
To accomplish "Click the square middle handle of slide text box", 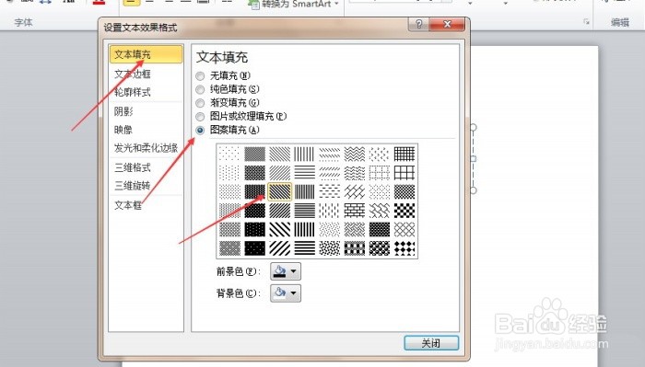I will coord(473,159).
